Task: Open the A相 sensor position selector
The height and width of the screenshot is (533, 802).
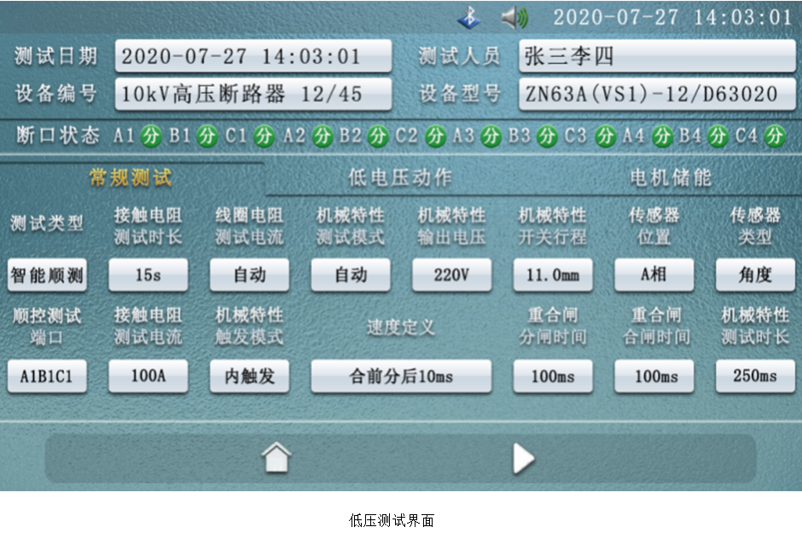Action: point(654,275)
